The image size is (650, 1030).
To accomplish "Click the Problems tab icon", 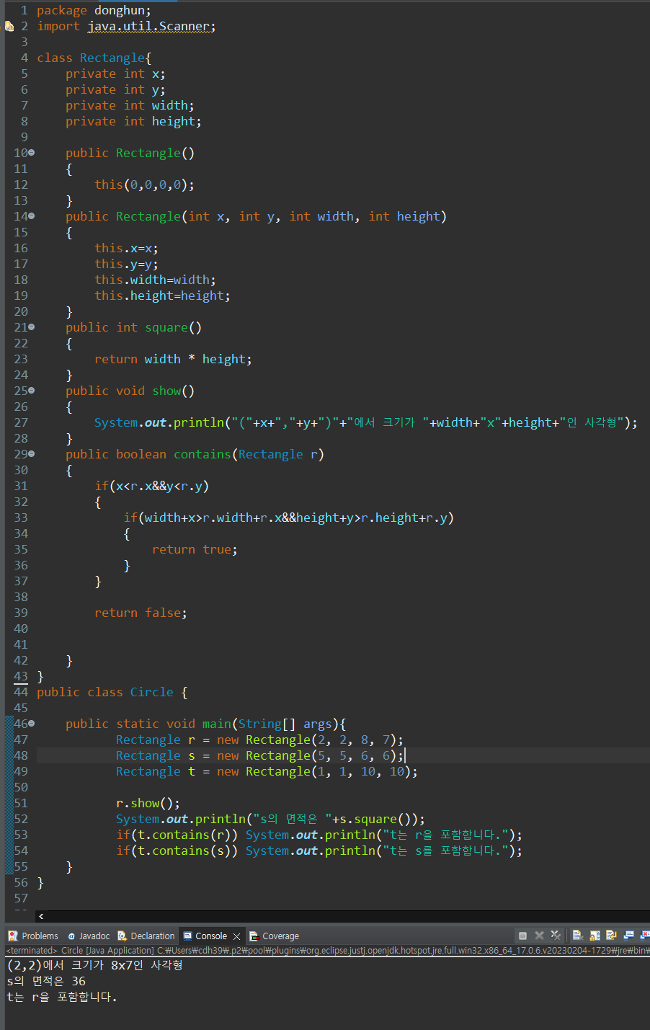I will coord(13,936).
